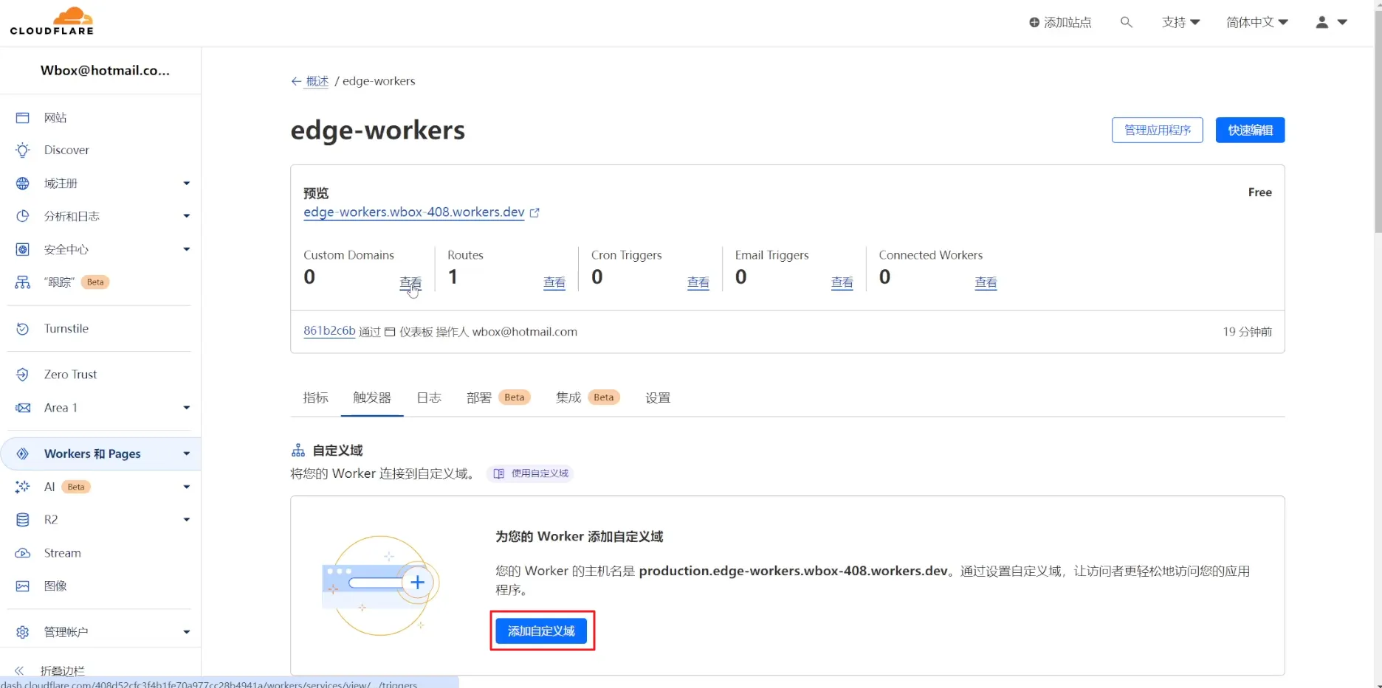Go to the 集成 Beta tab

(x=588, y=398)
